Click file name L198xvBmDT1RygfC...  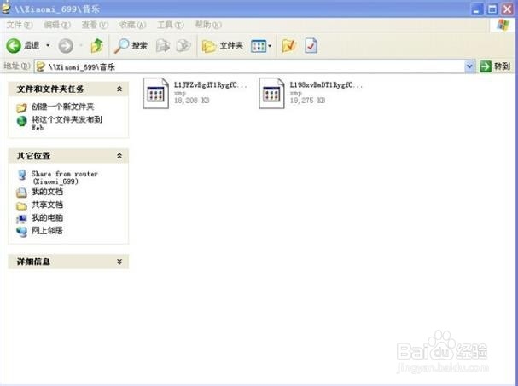(326, 85)
